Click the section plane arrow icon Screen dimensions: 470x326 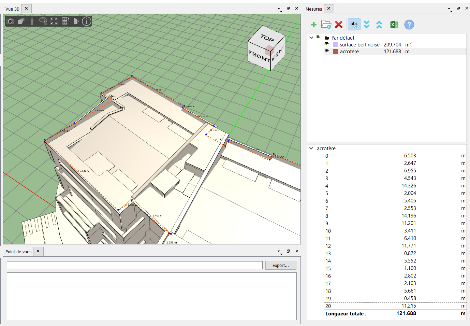(x=76, y=22)
